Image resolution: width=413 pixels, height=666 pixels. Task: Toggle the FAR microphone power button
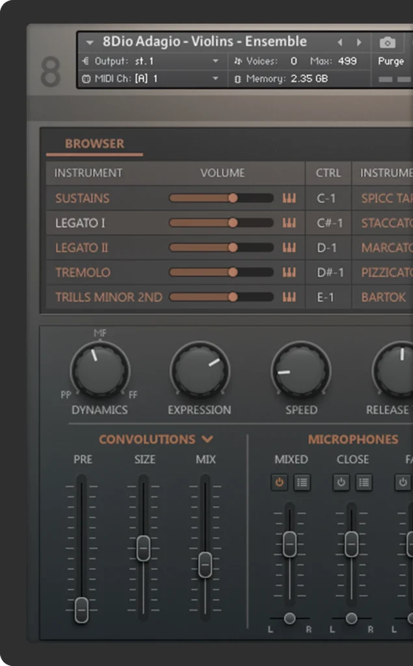tap(403, 483)
